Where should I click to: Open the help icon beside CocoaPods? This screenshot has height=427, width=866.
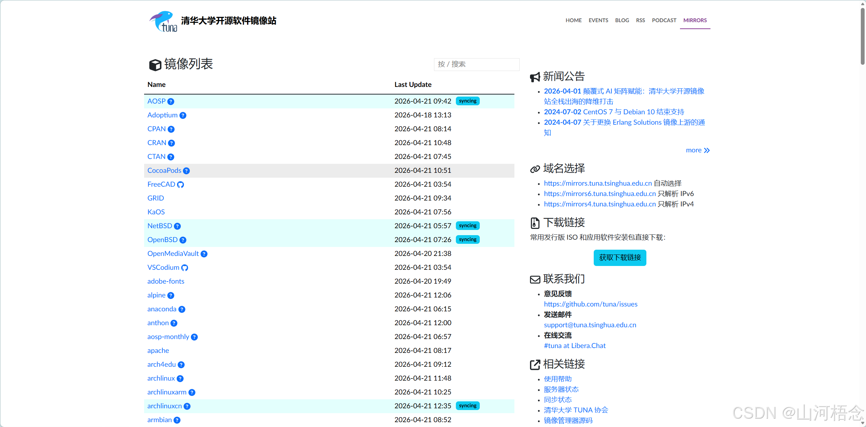[x=186, y=171]
